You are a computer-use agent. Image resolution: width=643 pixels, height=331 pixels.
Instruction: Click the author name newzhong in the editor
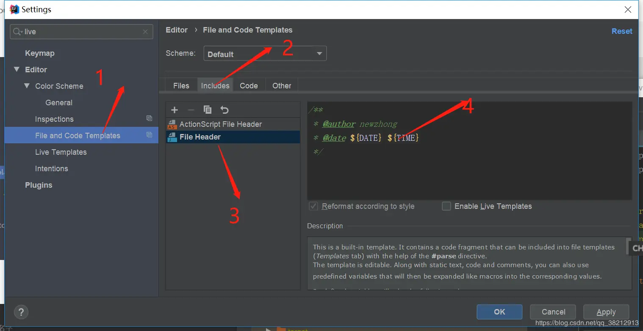[x=378, y=124]
